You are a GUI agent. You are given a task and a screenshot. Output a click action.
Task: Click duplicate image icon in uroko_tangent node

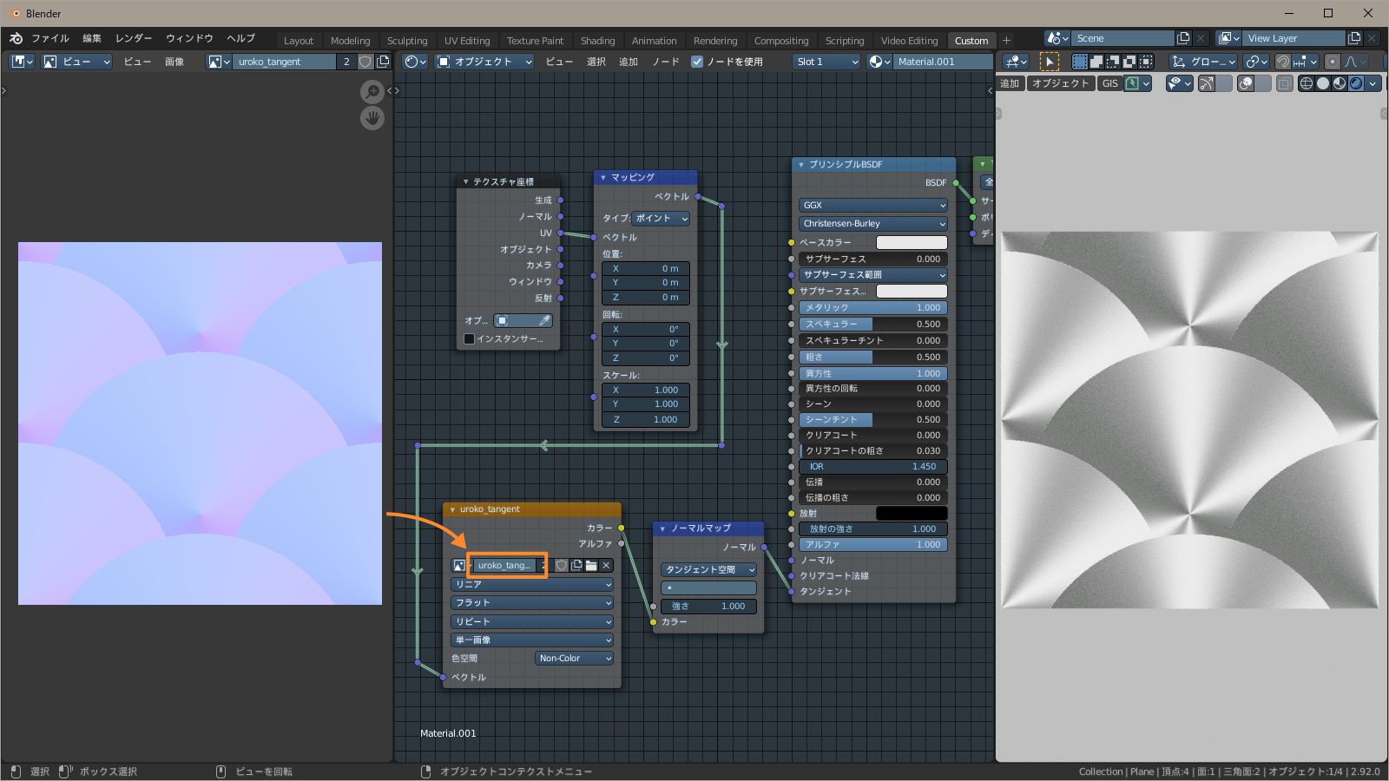576,566
